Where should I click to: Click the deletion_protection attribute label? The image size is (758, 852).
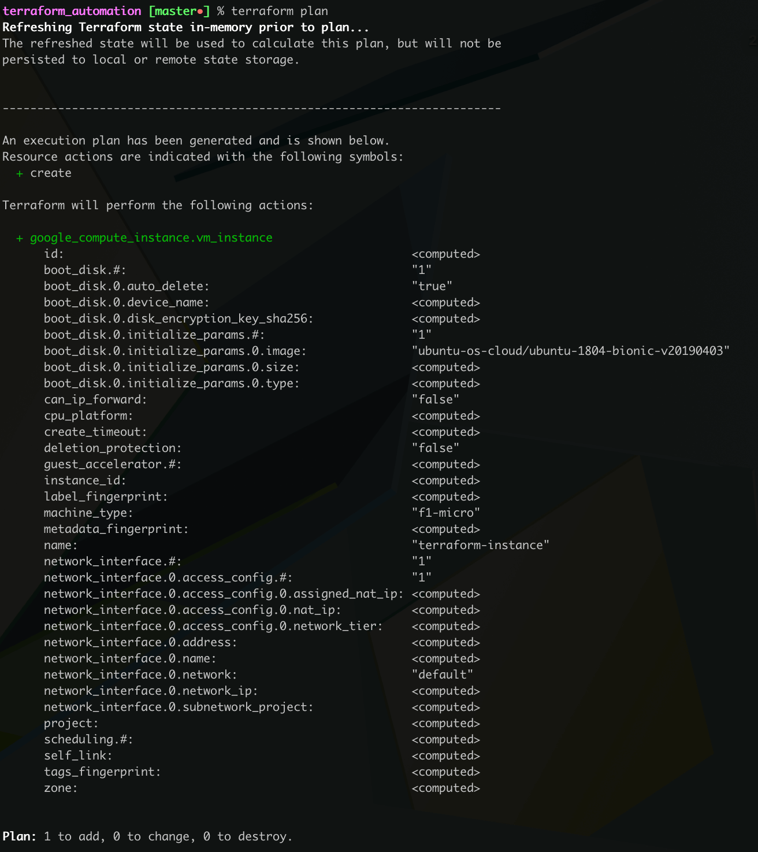point(113,448)
